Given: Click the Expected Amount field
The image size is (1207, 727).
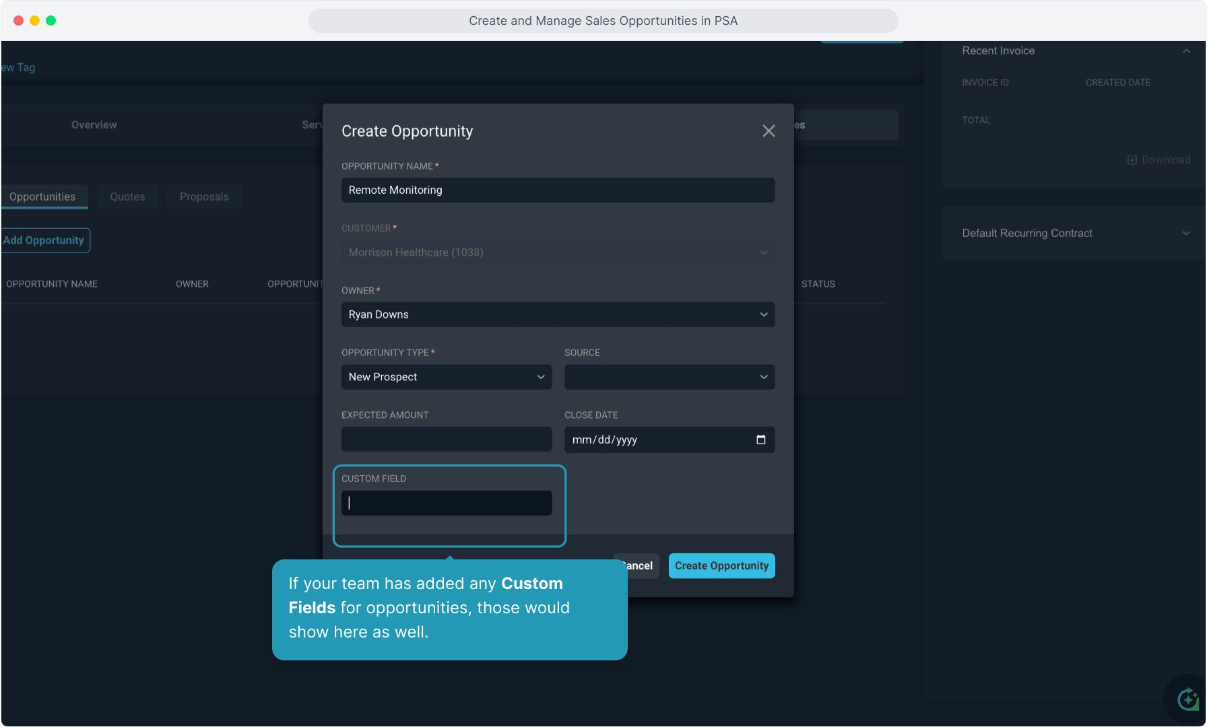Looking at the screenshot, I should pyautogui.click(x=447, y=440).
